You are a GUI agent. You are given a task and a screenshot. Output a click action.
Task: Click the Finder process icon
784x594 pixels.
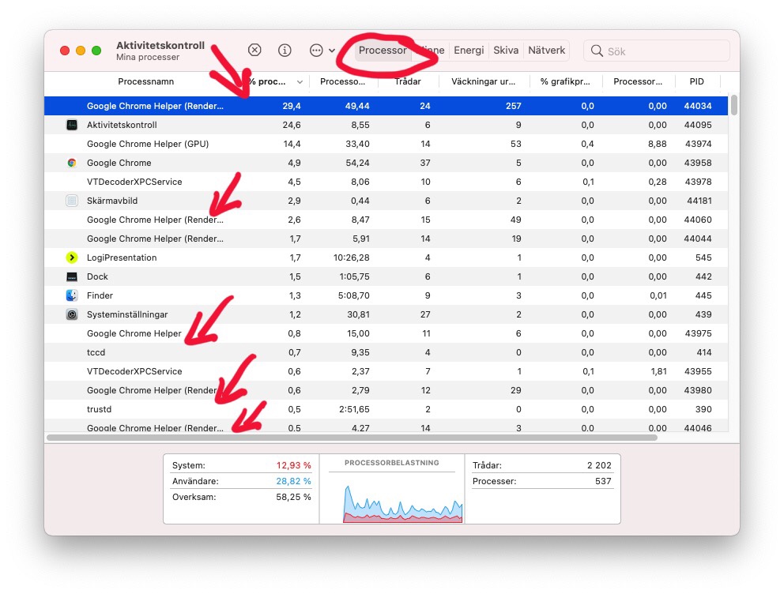point(72,295)
